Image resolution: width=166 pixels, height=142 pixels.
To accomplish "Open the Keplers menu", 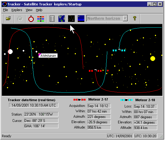I will [x=17, y=10].
